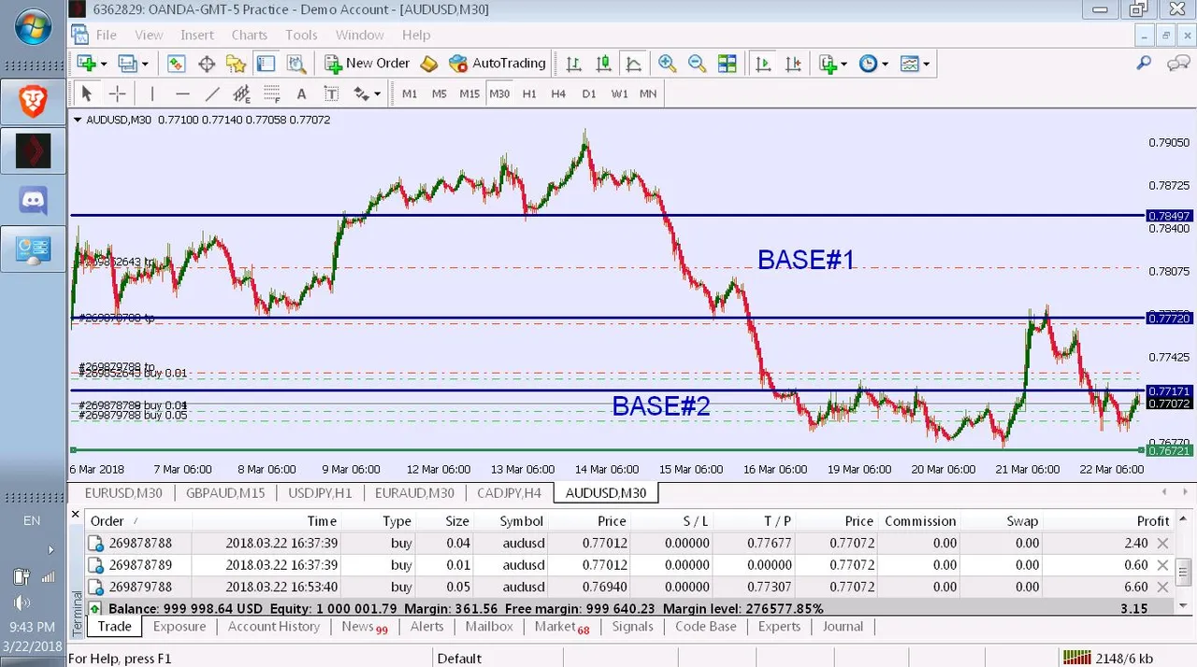Sort trades by Profit column header
Viewport: 1197px width, 667px height.
click(1153, 521)
